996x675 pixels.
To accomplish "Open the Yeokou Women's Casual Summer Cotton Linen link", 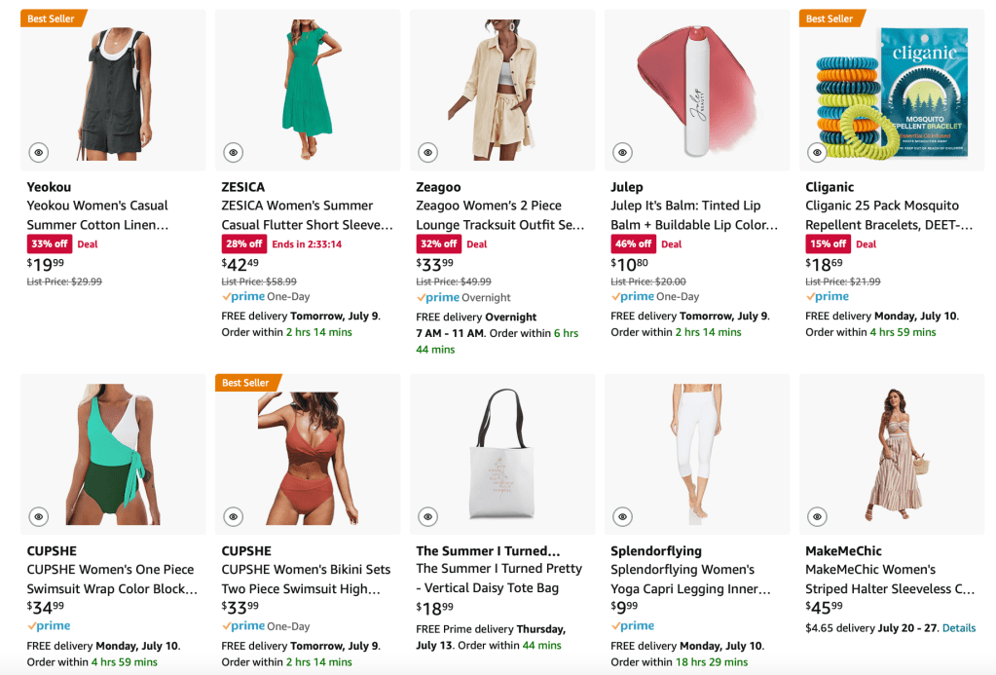I will (x=97, y=215).
